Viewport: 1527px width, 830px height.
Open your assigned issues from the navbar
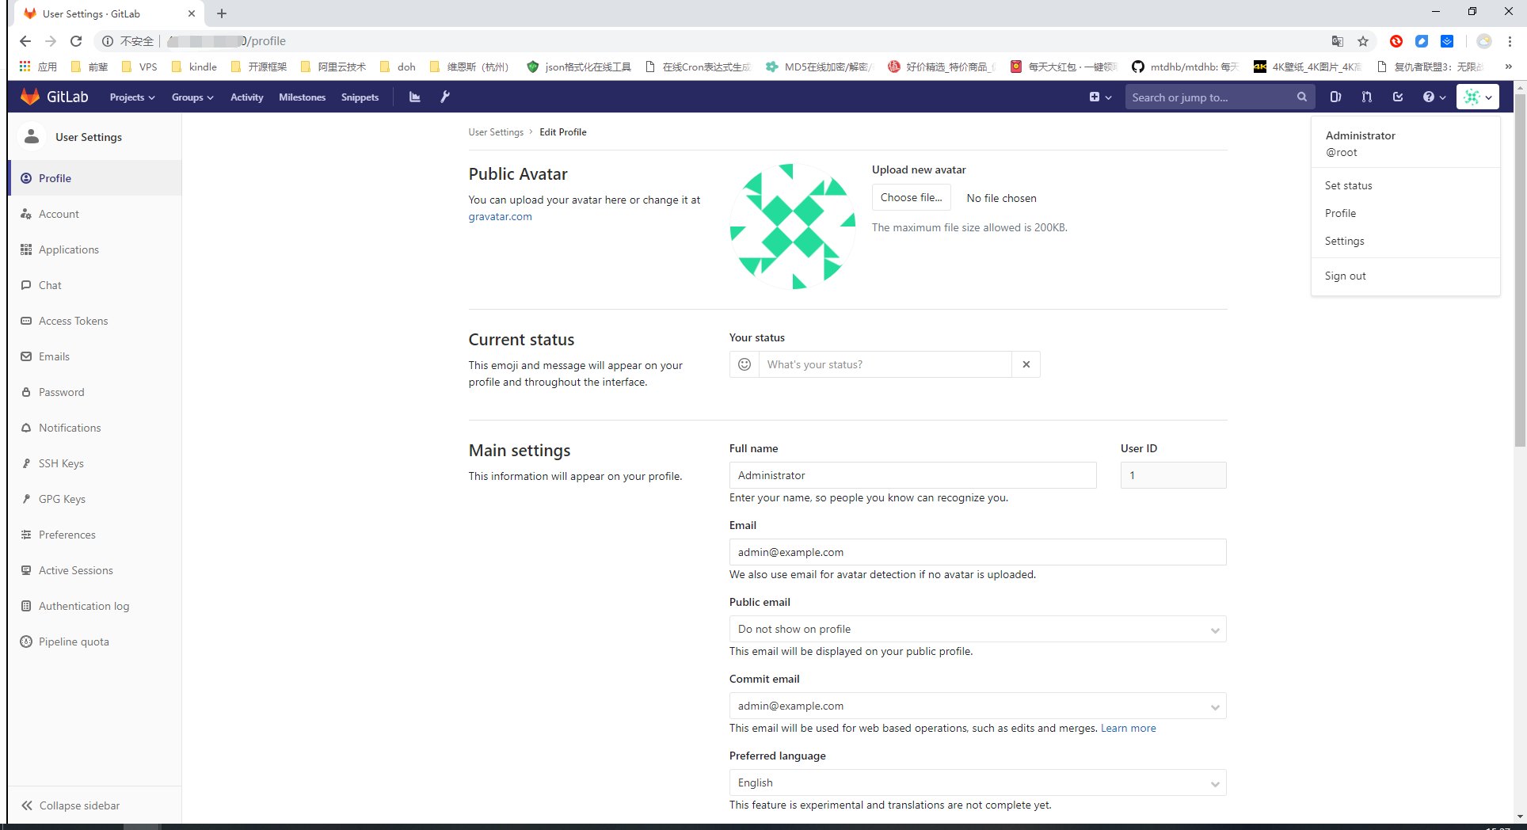(1335, 97)
